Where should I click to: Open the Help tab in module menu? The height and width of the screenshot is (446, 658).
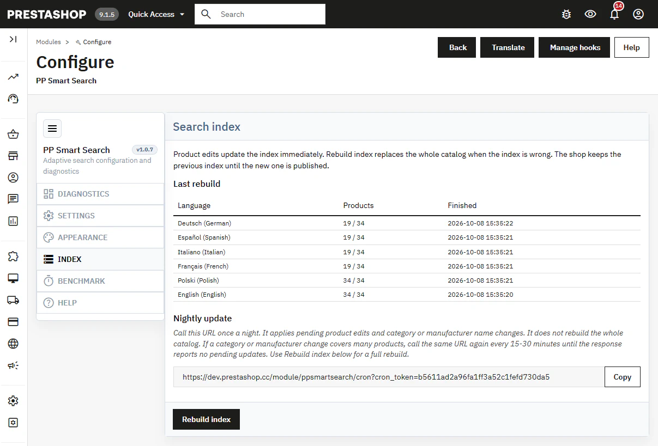pyautogui.click(x=100, y=303)
